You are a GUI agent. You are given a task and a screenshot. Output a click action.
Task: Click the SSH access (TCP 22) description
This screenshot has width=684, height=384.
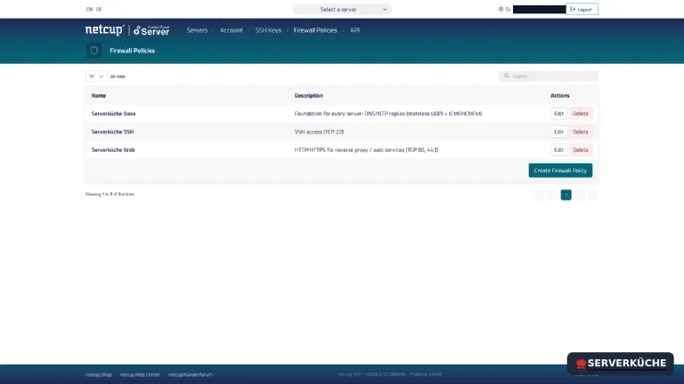click(x=319, y=132)
